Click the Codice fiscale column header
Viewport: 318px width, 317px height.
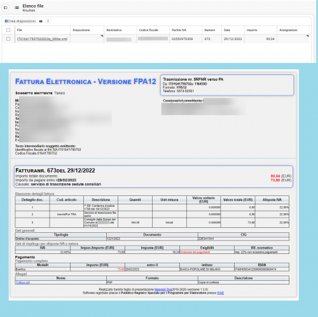point(149,30)
